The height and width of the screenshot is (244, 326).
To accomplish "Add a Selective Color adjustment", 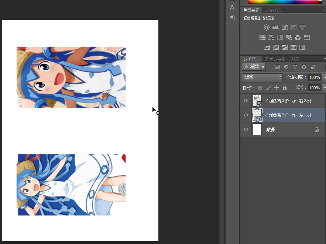I will 294,47.
